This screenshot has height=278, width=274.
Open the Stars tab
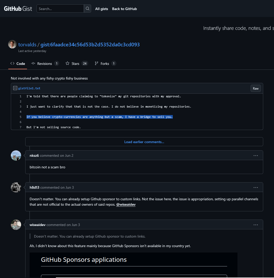tap(77, 64)
